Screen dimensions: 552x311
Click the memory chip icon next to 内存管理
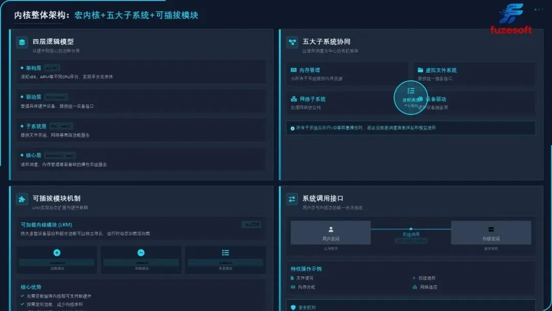(293, 70)
